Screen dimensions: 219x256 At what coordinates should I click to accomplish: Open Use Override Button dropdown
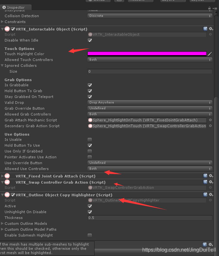pyautogui.click(x=150, y=163)
